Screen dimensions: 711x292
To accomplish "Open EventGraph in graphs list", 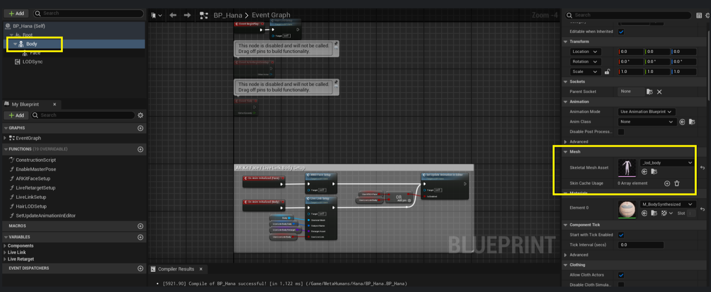I will click(x=28, y=138).
